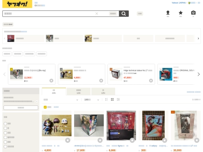
Task: Tick the first checkbox in sidebar filter list
Action: tap(5, 123)
